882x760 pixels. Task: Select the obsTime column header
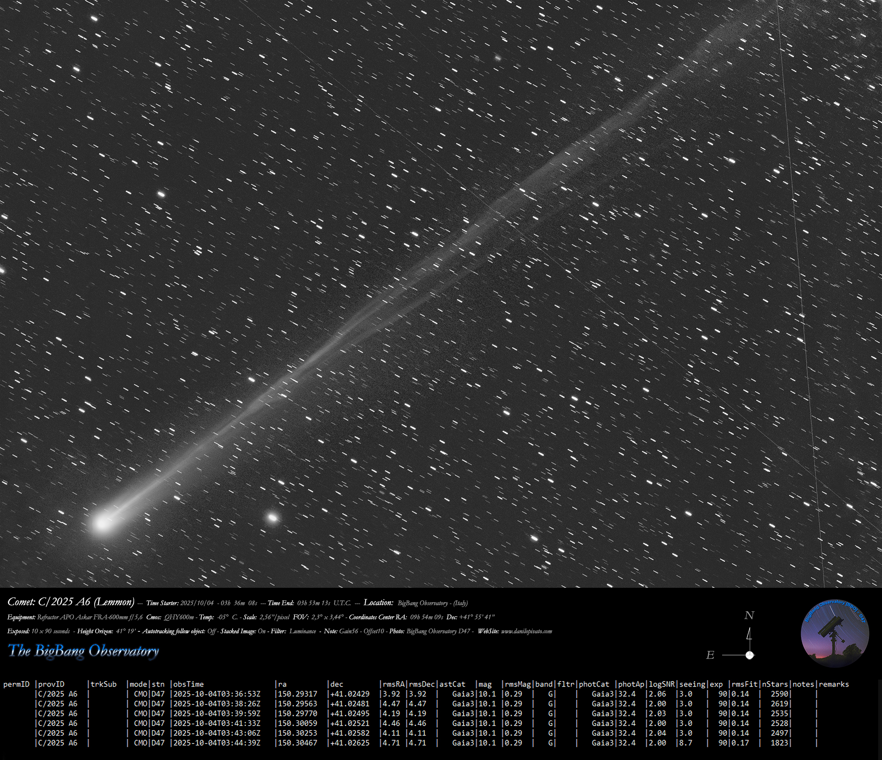click(x=188, y=684)
